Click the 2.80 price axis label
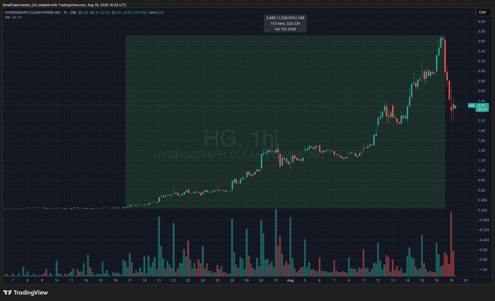The width and height of the screenshot is (495, 301). point(482,81)
